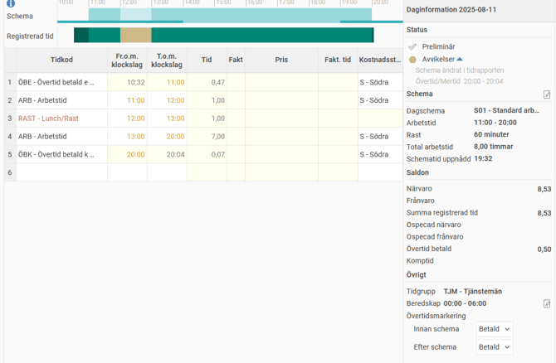
Task: Click the empty Tidkod cell in row 6
Action: (61, 172)
